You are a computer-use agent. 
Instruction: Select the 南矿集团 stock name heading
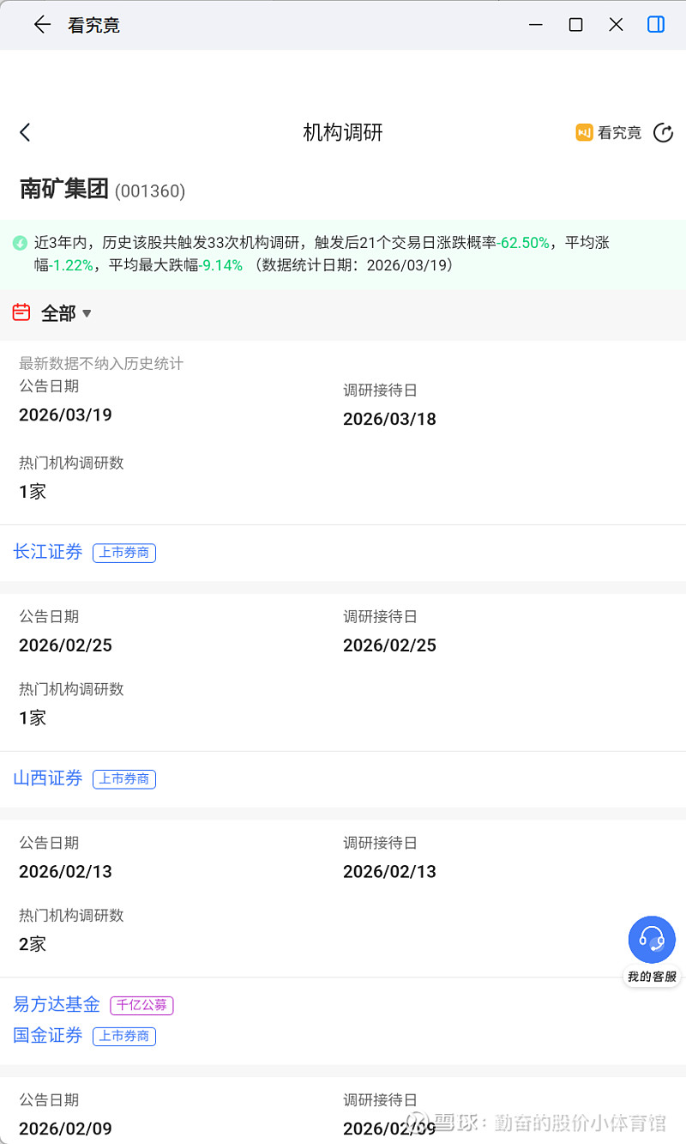click(64, 189)
